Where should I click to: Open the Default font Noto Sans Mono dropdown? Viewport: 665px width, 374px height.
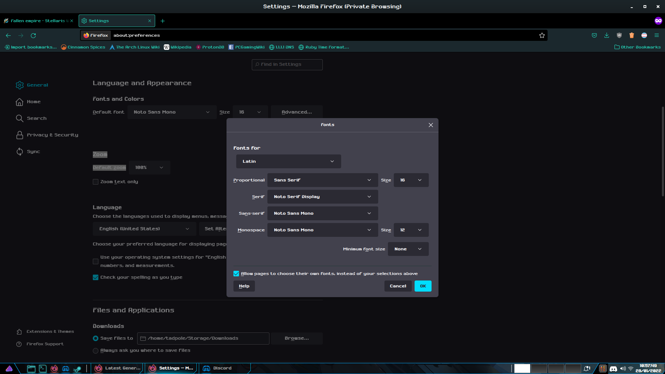point(172,112)
